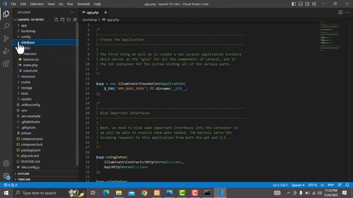Open the Run menu
Viewport: 353px width, 198px height.
point(70,4)
